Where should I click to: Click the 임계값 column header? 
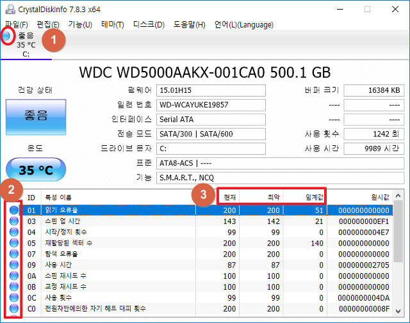click(x=305, y=198)
